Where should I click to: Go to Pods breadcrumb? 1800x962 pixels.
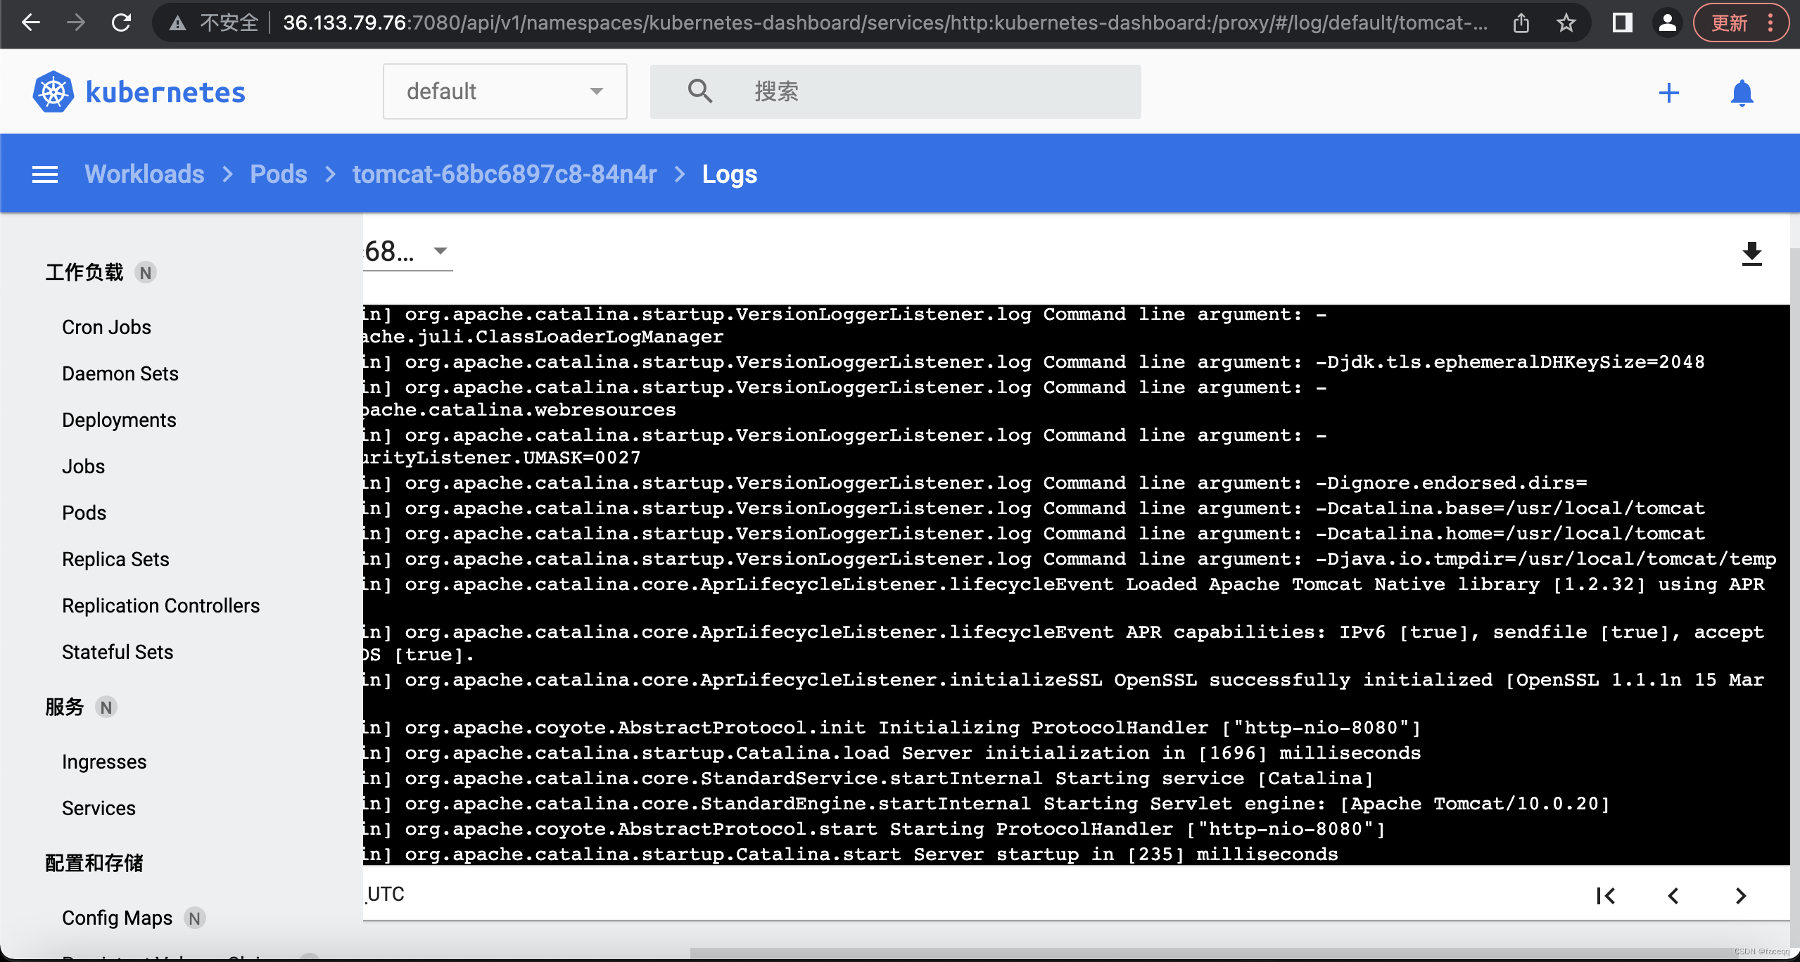279,174
